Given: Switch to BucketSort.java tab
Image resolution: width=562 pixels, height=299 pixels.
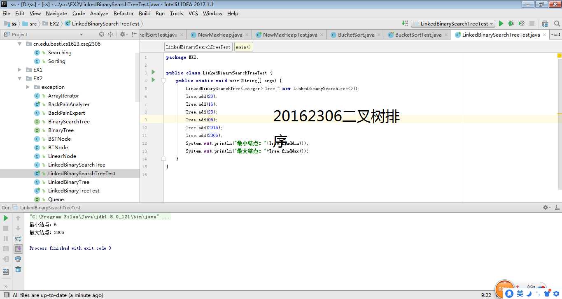Looking at the screenshot, I should 356,35.
